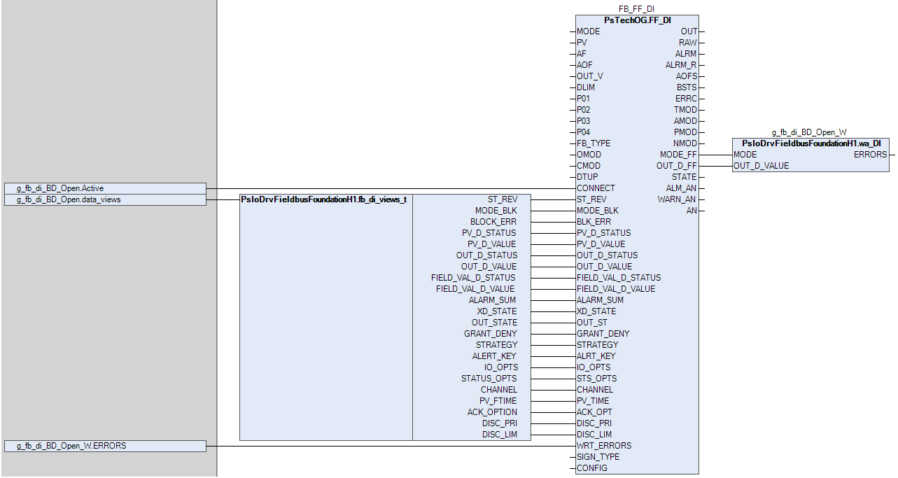This screenshot has width=898, height=478.
Task: Select STATUS_OPTS member in fb_di_views_t block
Action: pyautogui.click(x=489, y=379)
